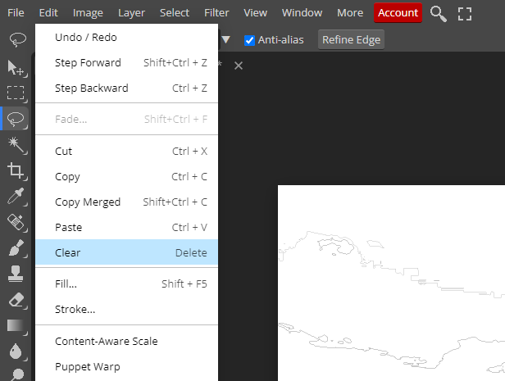505x381 pixels.
Task: Select the Move tool
Action: [x=16, y=68]
